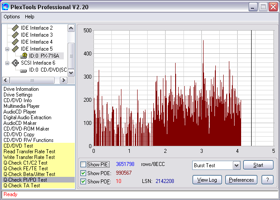Start the PI/PO test
Image resolution: width=280 pixels, height=200 pixels.
258,165
